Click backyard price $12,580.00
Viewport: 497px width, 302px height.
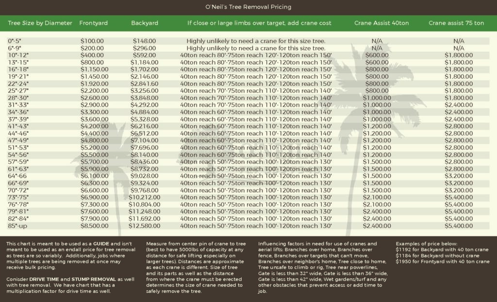click(x=145, y=226)
